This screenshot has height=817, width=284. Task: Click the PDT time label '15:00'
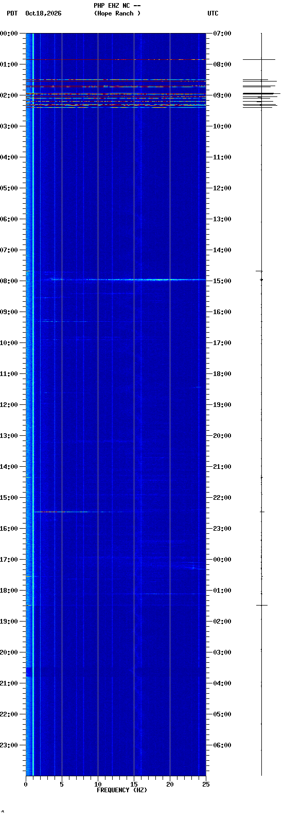[9, 498]
